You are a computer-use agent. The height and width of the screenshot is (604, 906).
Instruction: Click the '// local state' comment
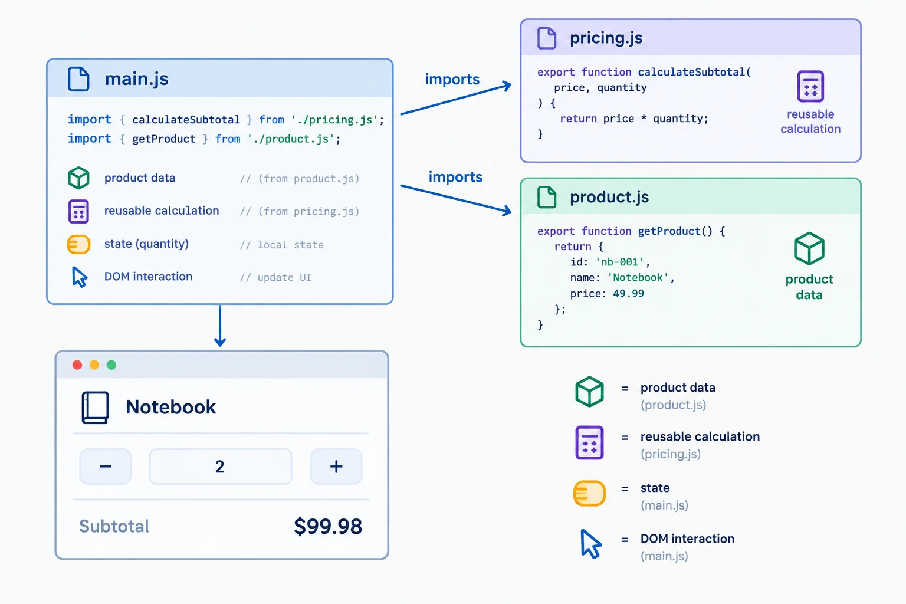coord(282,245)
